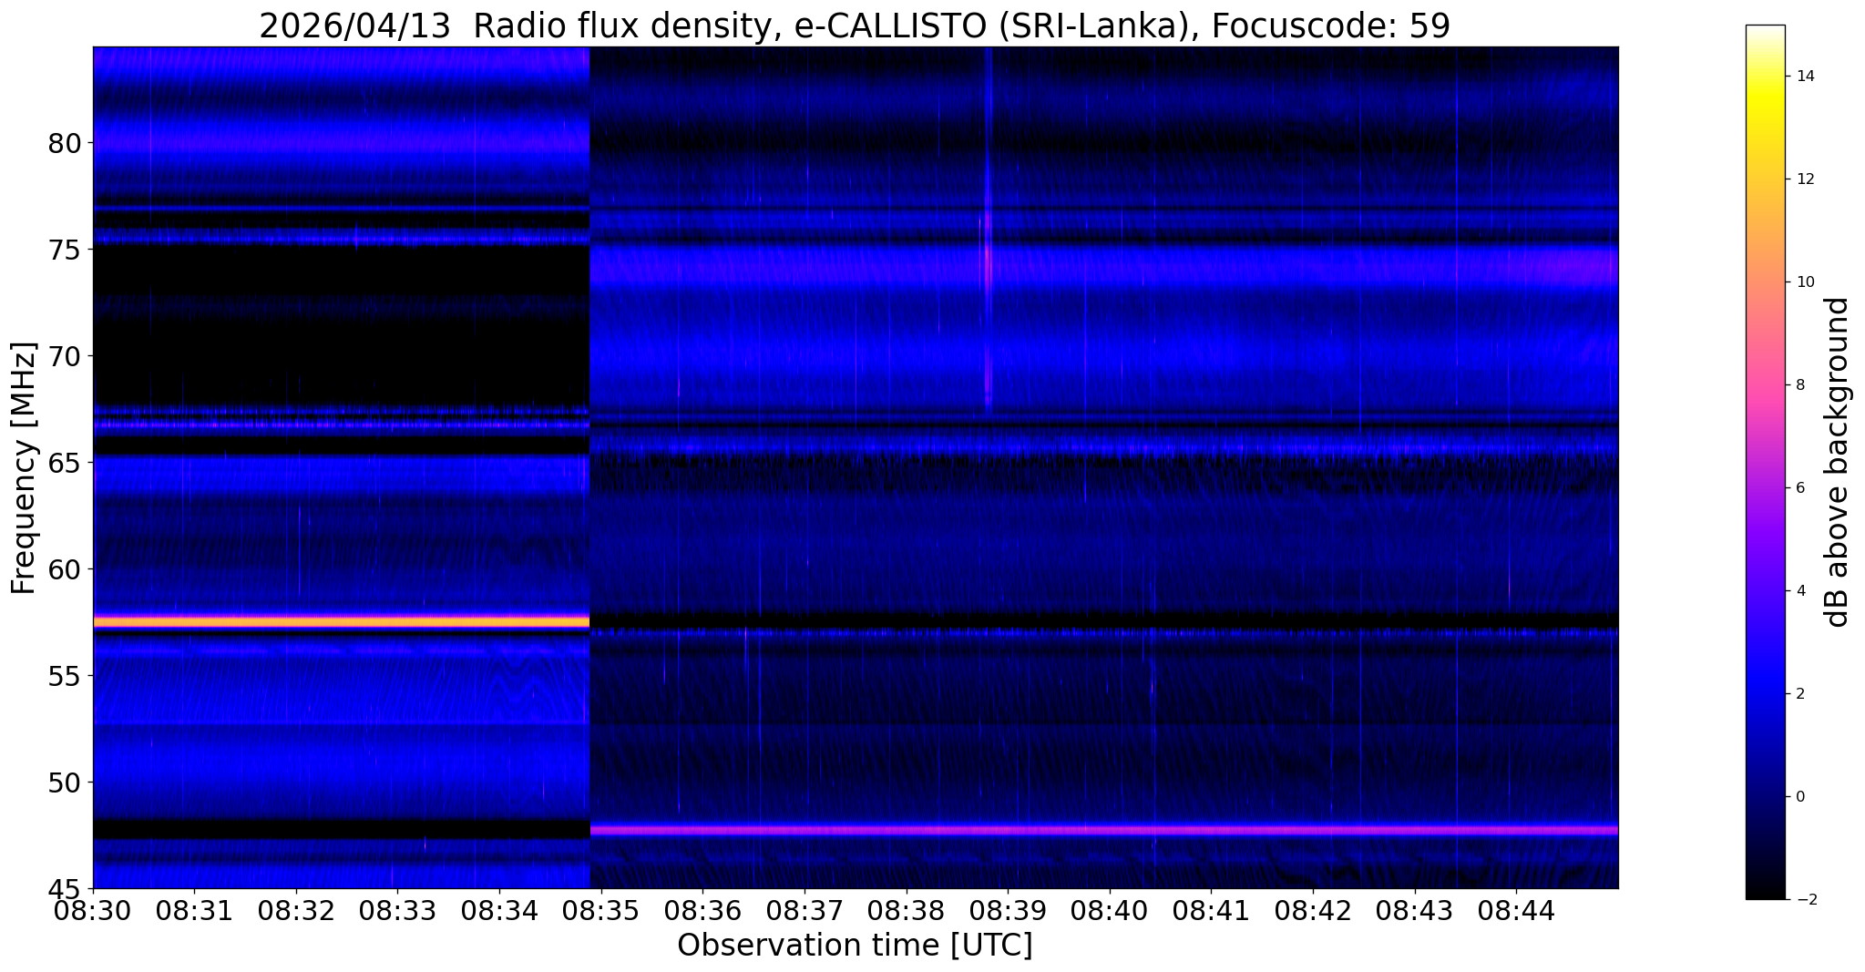Screen dimensions: 1865x972
Task: Click the colorbar tick value 4
Action: click(1800, 591)
